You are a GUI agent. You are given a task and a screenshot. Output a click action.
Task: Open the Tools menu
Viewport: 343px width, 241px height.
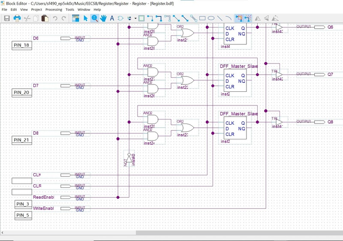(x=70, y=9)
